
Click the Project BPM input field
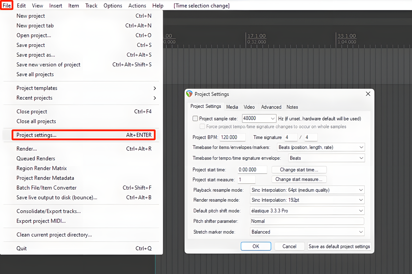(233, 137)
